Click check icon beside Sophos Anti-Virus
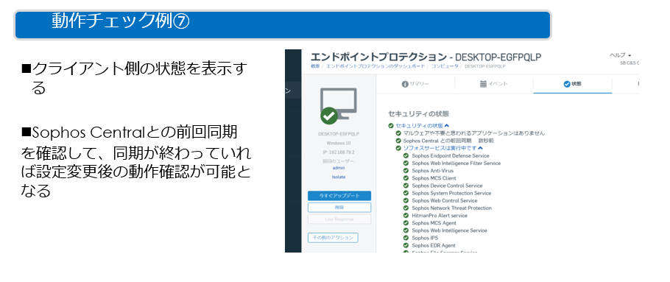This screenshot has width=670, height=282. click(406, 171)
